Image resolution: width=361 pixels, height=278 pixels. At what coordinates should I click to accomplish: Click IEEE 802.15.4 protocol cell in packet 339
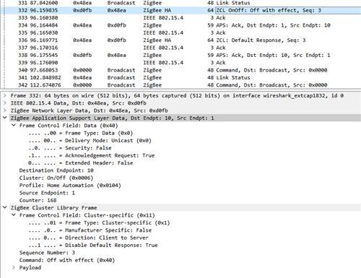(163, 63)
